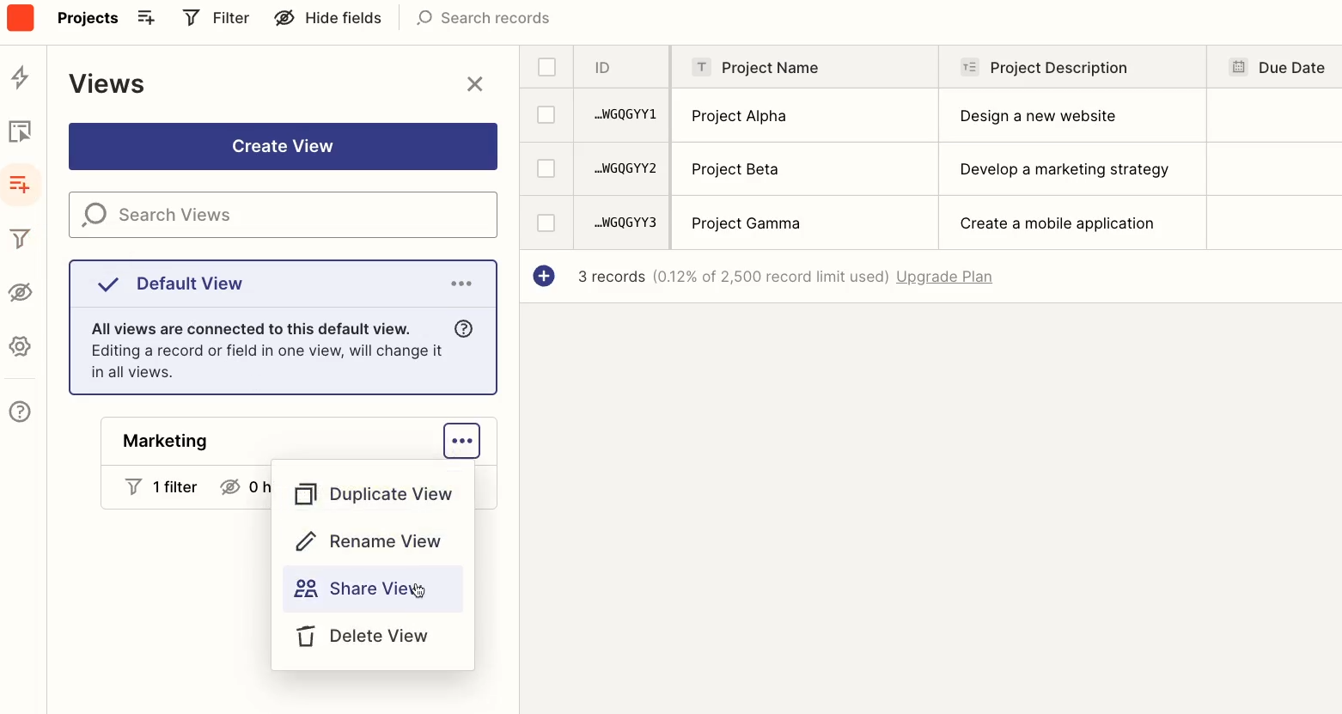Select 'Create a mobile application' cell
Viewport: 1342px width, 714px height.
coord(1072,223)
